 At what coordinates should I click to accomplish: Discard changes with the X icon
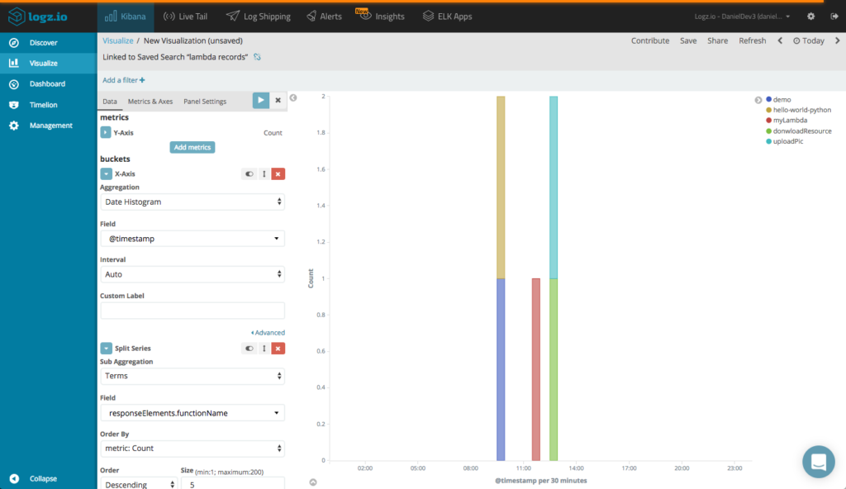point(278,100)
